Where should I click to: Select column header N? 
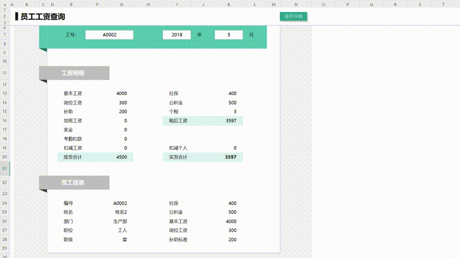coord(296,4)
